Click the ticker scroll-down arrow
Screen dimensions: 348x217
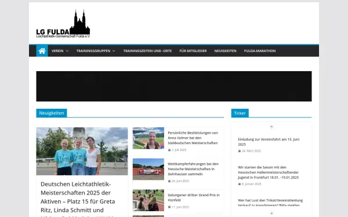pyautogui.click(x=271, y=213)
